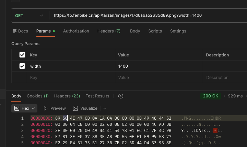Click the Preview play icon
The width and height of the screenshot is (247, 147).
[x=46, y=108]
